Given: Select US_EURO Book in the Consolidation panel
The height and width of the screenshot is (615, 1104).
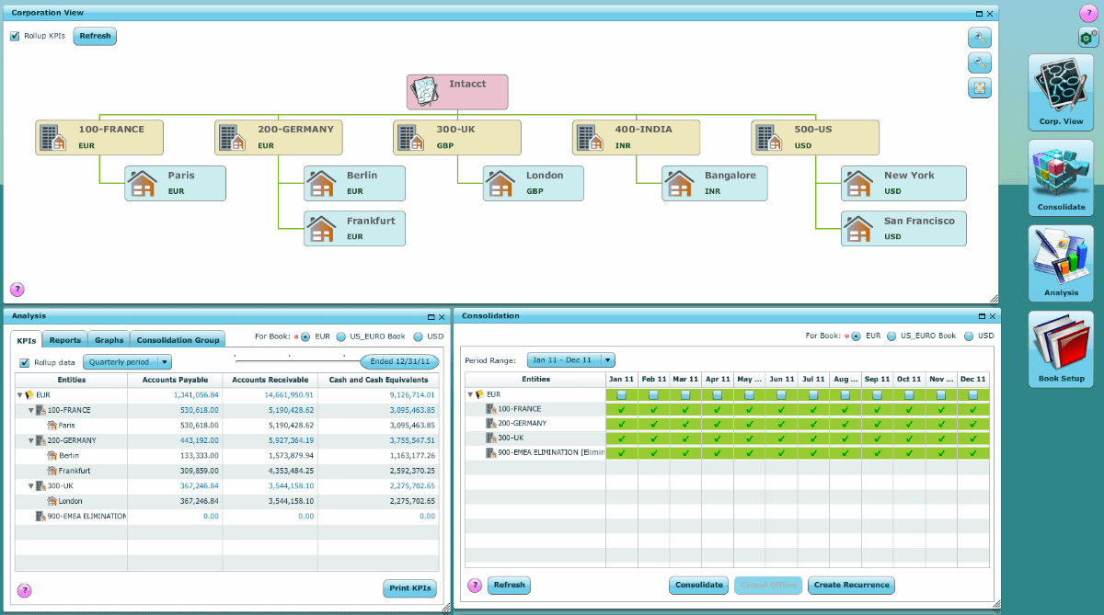Looking at the screenshot, I should coord(892,336).
